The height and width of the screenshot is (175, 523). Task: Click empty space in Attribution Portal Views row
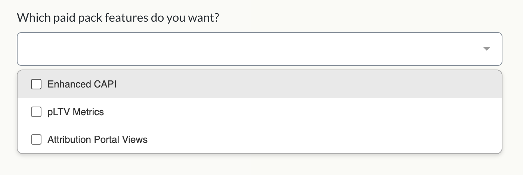299,139
